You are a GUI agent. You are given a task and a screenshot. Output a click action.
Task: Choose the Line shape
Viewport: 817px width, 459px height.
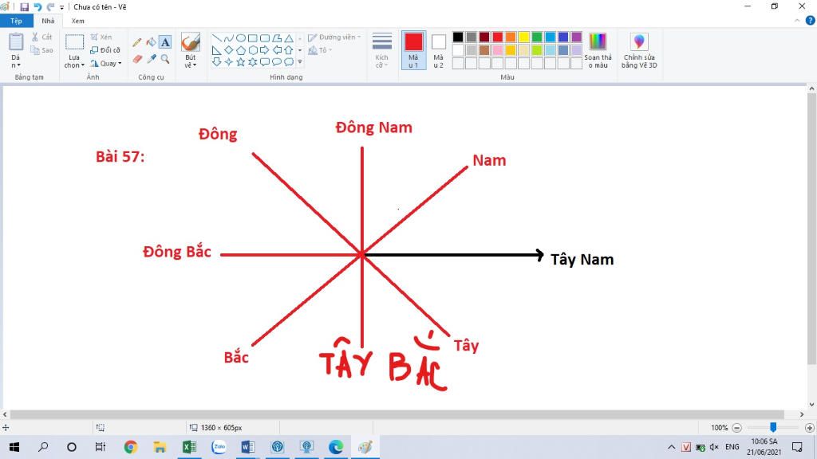click(216, 38)
